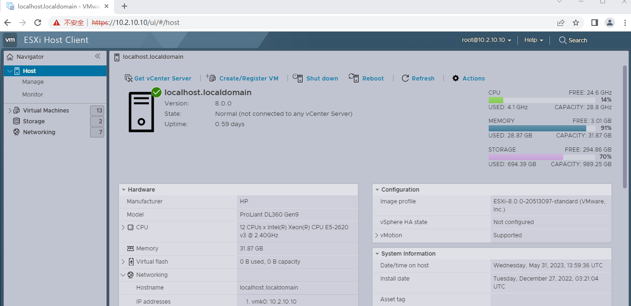The image size is (631, 306).
Task: Bookmark this page with star icon
Action: pyautogui.click(x=576, y=23)
